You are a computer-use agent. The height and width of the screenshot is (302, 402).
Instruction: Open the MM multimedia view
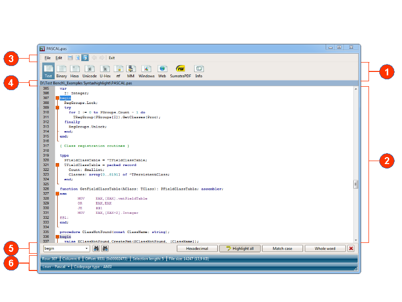point(131,71)
